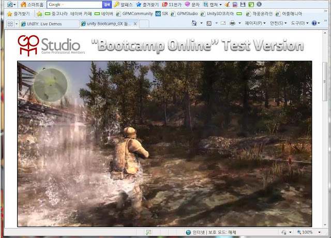The width and height of the screenshot is (331, 238).
Task: Open the AlPass (알패스) key icon
Action: (116, 4)
